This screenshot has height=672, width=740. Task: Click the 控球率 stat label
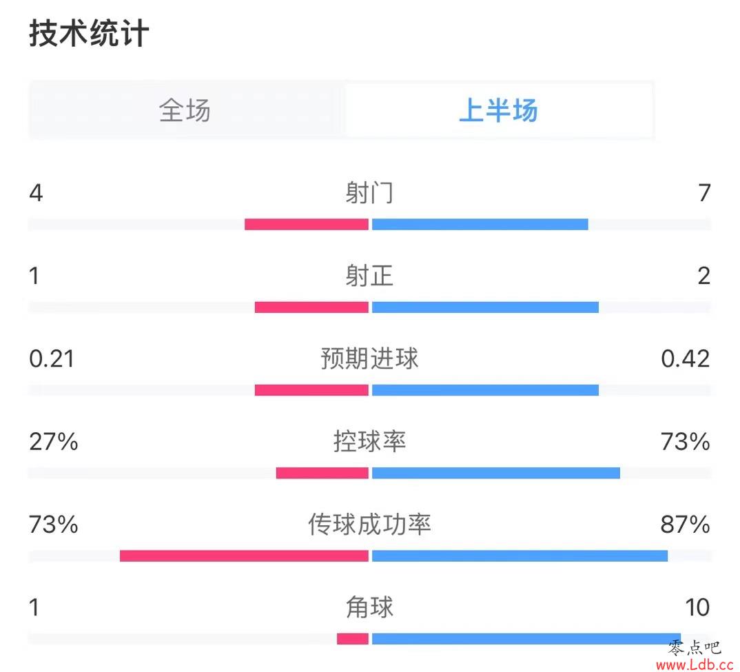click(369, 441)
